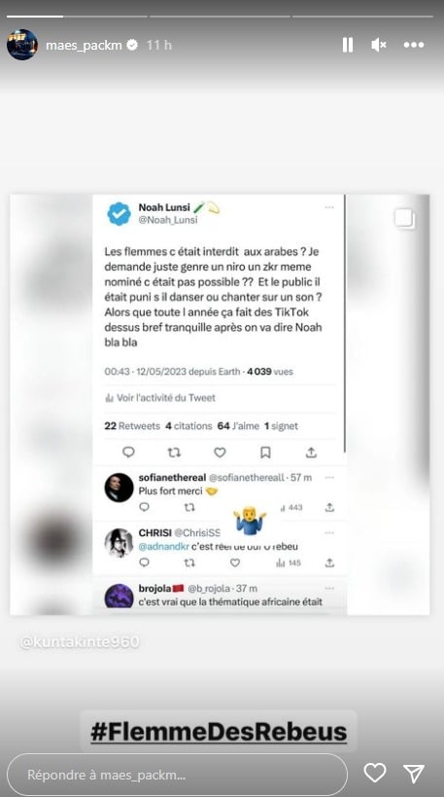Tap the heart icon under Noah Lunsi tweet
The height and width of the screenshot is (797, 444).
220,452
